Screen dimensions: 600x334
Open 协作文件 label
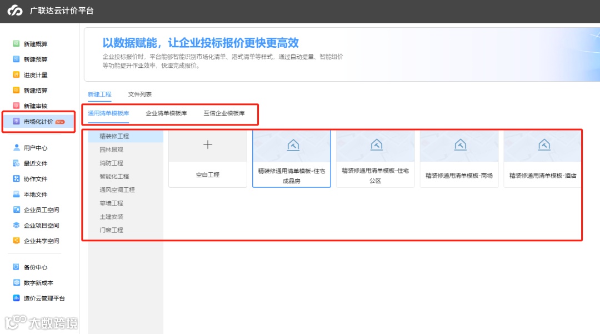[x=36, y=179]
